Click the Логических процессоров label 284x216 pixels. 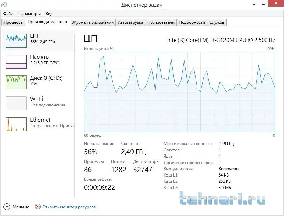pyautogui.click(x=189, y=163)
